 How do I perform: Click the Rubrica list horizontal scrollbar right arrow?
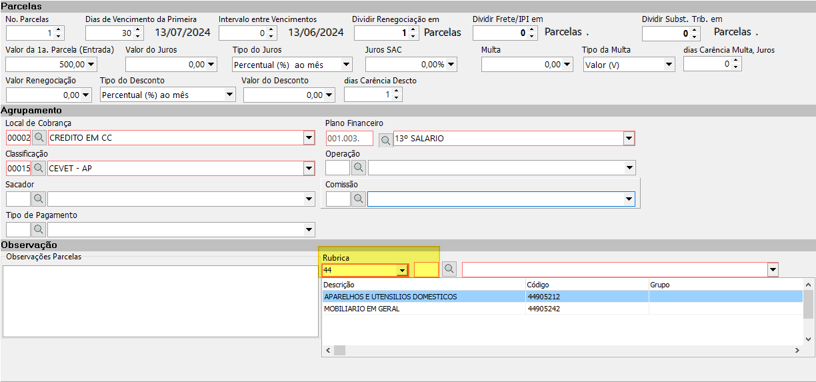(796, 351)
